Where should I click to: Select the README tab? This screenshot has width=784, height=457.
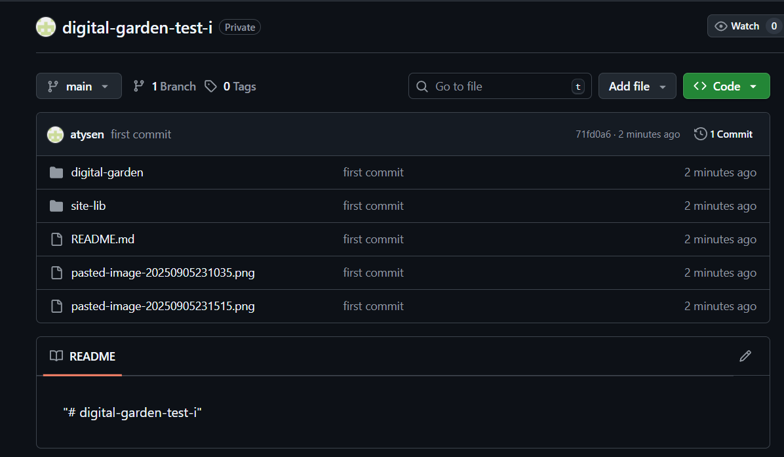tap(83, 356)
